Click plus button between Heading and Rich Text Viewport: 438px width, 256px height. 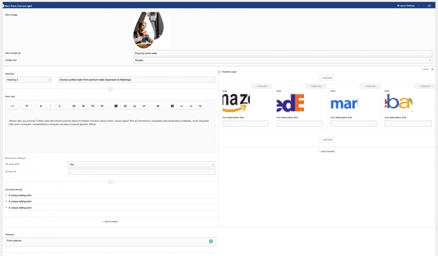point(110,89)
